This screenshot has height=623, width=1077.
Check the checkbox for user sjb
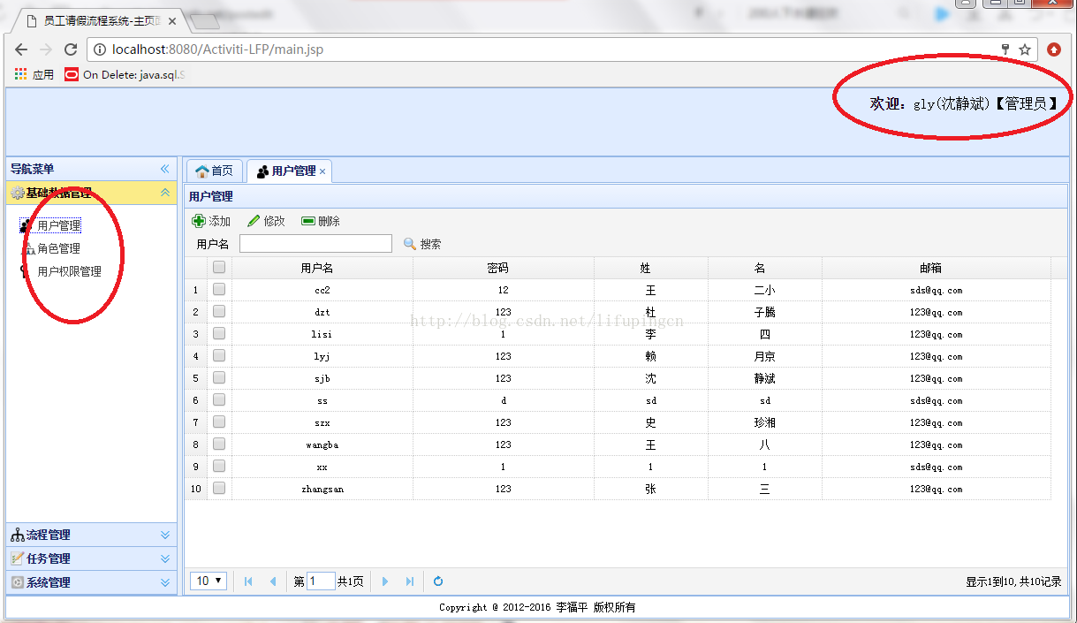219,377
